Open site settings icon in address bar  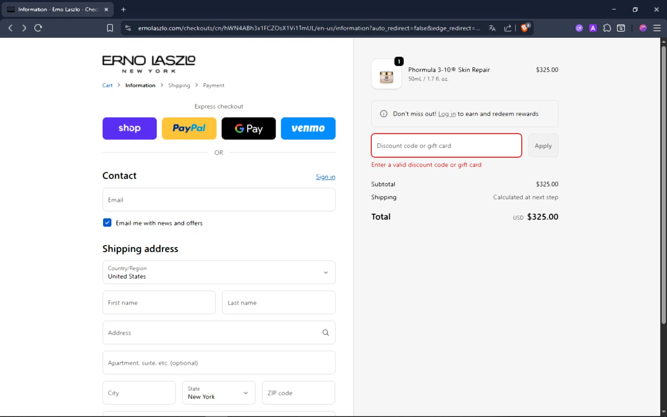tap(128, 28)
